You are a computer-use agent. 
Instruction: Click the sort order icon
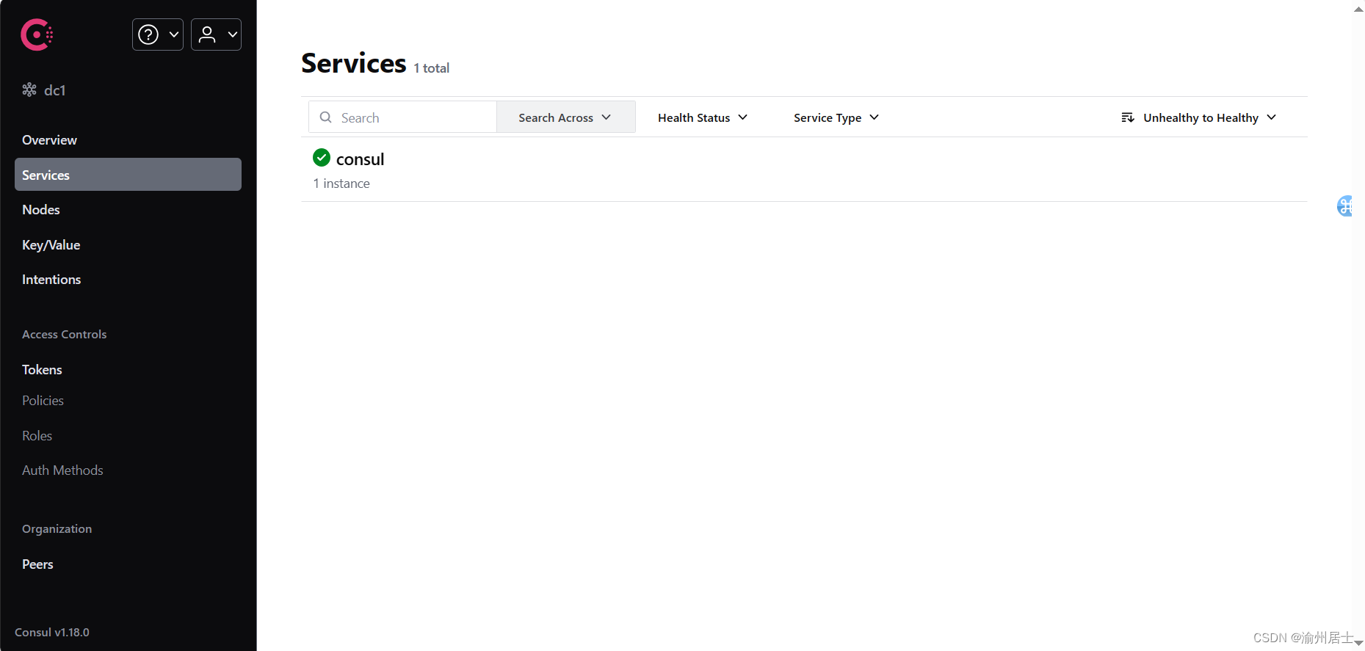[x=1128, y=117]
